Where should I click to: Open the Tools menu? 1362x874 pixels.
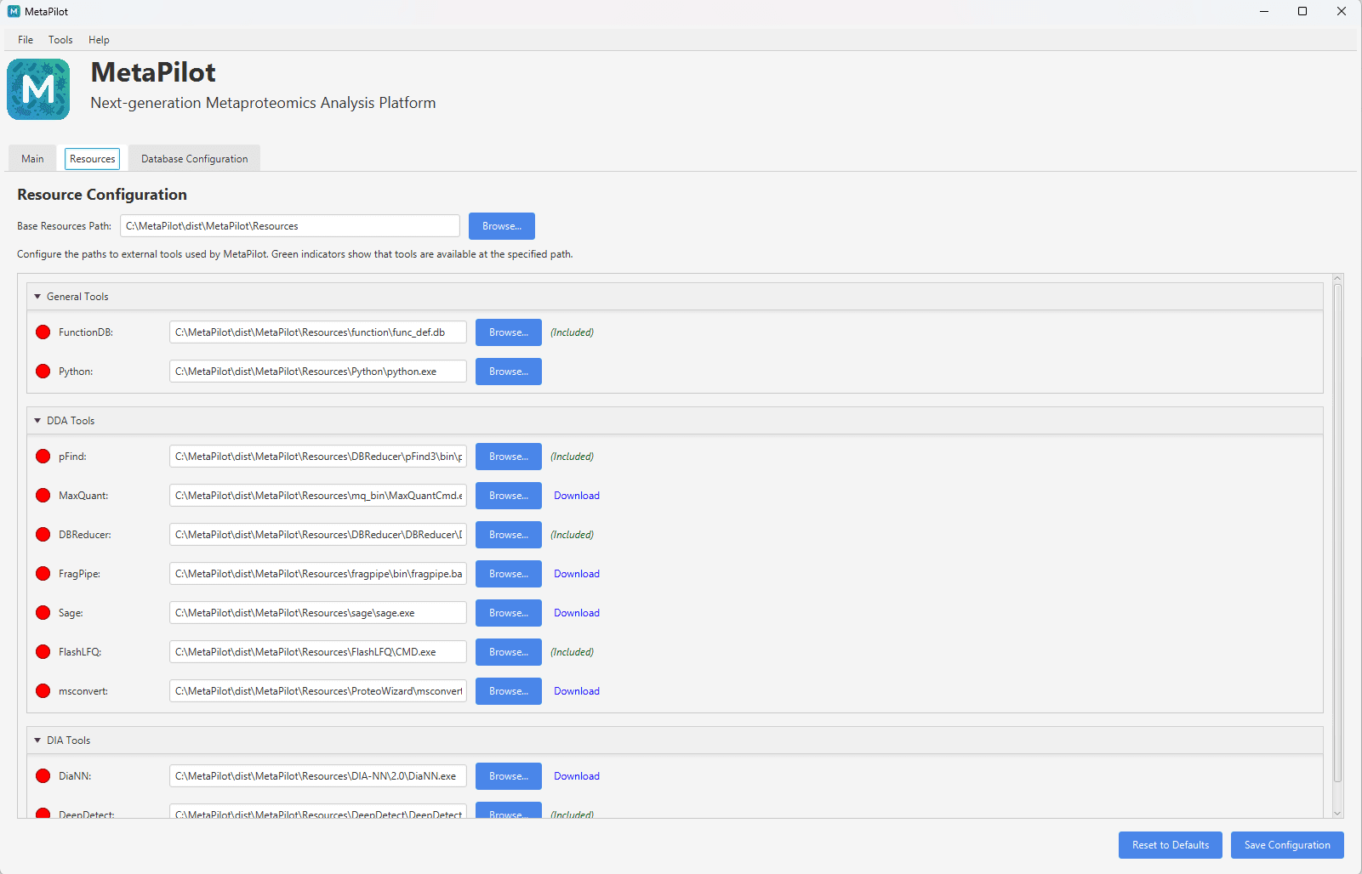[x=60, y=39]
